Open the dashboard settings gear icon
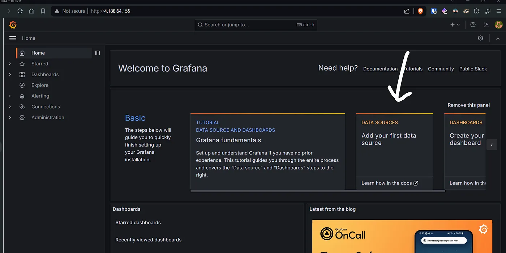 [x=480, y=38]
